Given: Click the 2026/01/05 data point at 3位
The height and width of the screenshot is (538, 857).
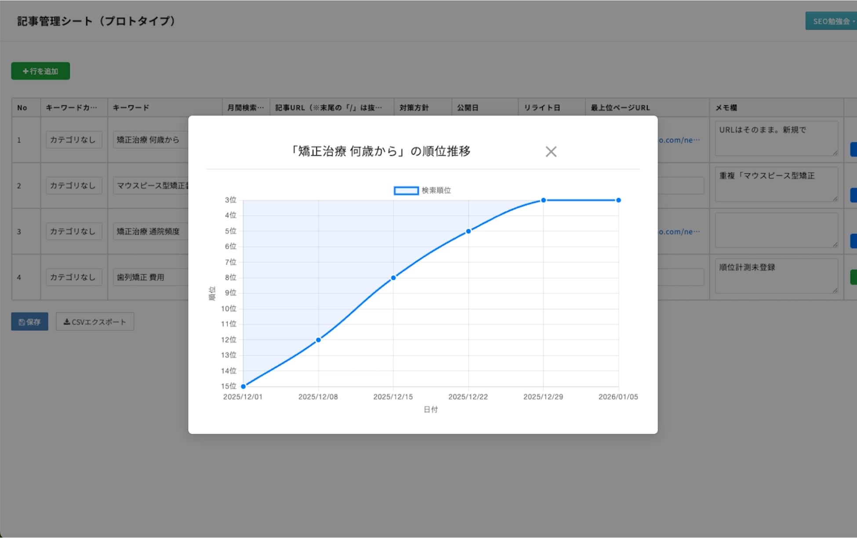Looking at the screenshot, I should 618,200.
